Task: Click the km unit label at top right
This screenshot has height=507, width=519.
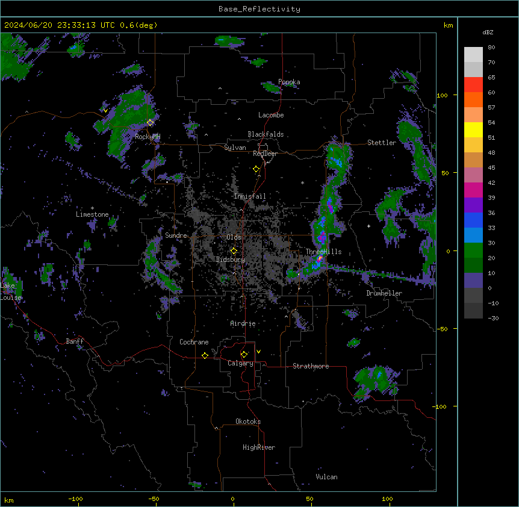Action: point(449,25)
